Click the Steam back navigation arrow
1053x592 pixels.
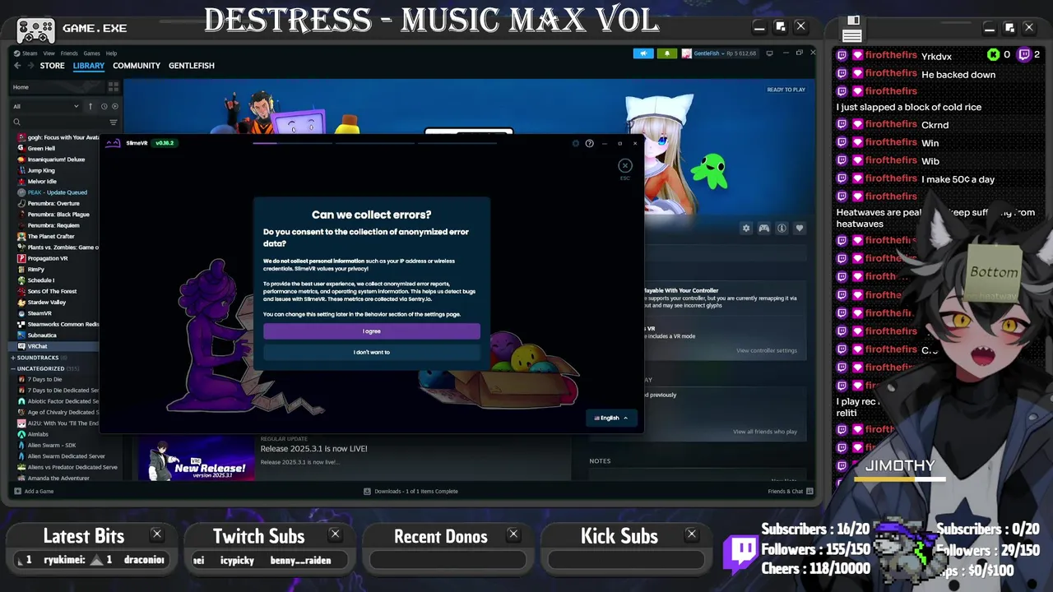17,66
